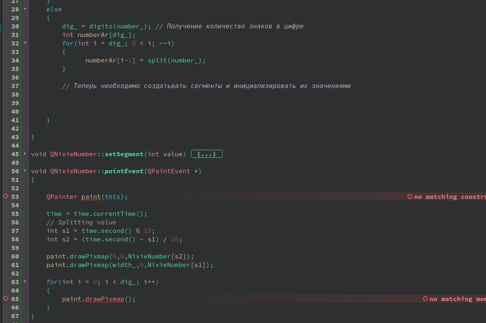
Task: Open the 'no matching mem' error annotation
Action: [x=458, y=299]
